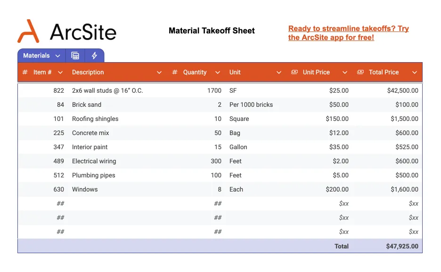Click the hash icon beside Item #
441x272 pixels.
(25, 72)
